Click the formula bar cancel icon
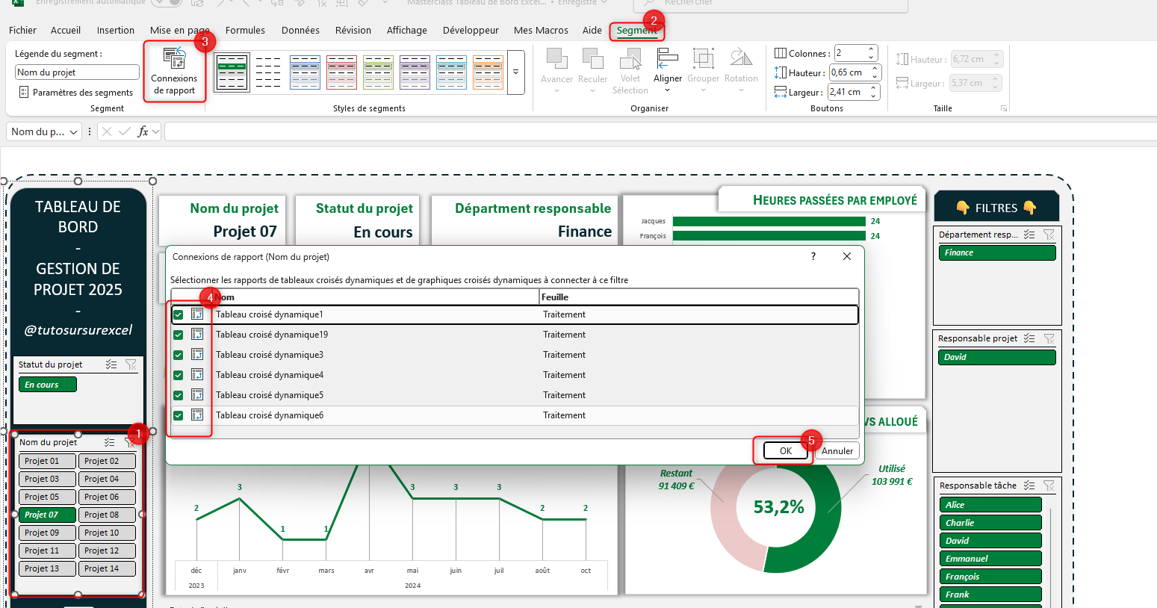Screen dimensions: 1157x608 click(x=107, y=132)
